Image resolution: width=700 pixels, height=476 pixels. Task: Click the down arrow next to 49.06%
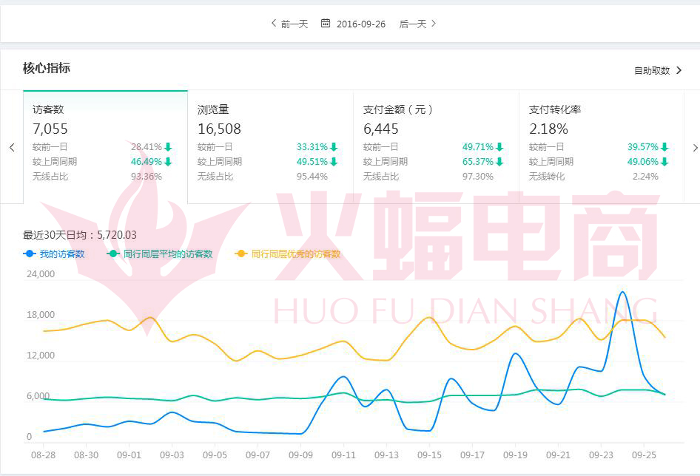pyautogui.click(x=664, y=161)
